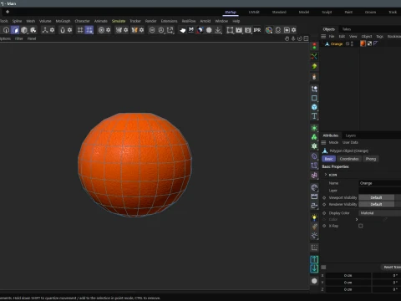Toggle Viewport Visibility keyframe diamond
The width and height of the screenshot is (401, 301).
[324, 197]
